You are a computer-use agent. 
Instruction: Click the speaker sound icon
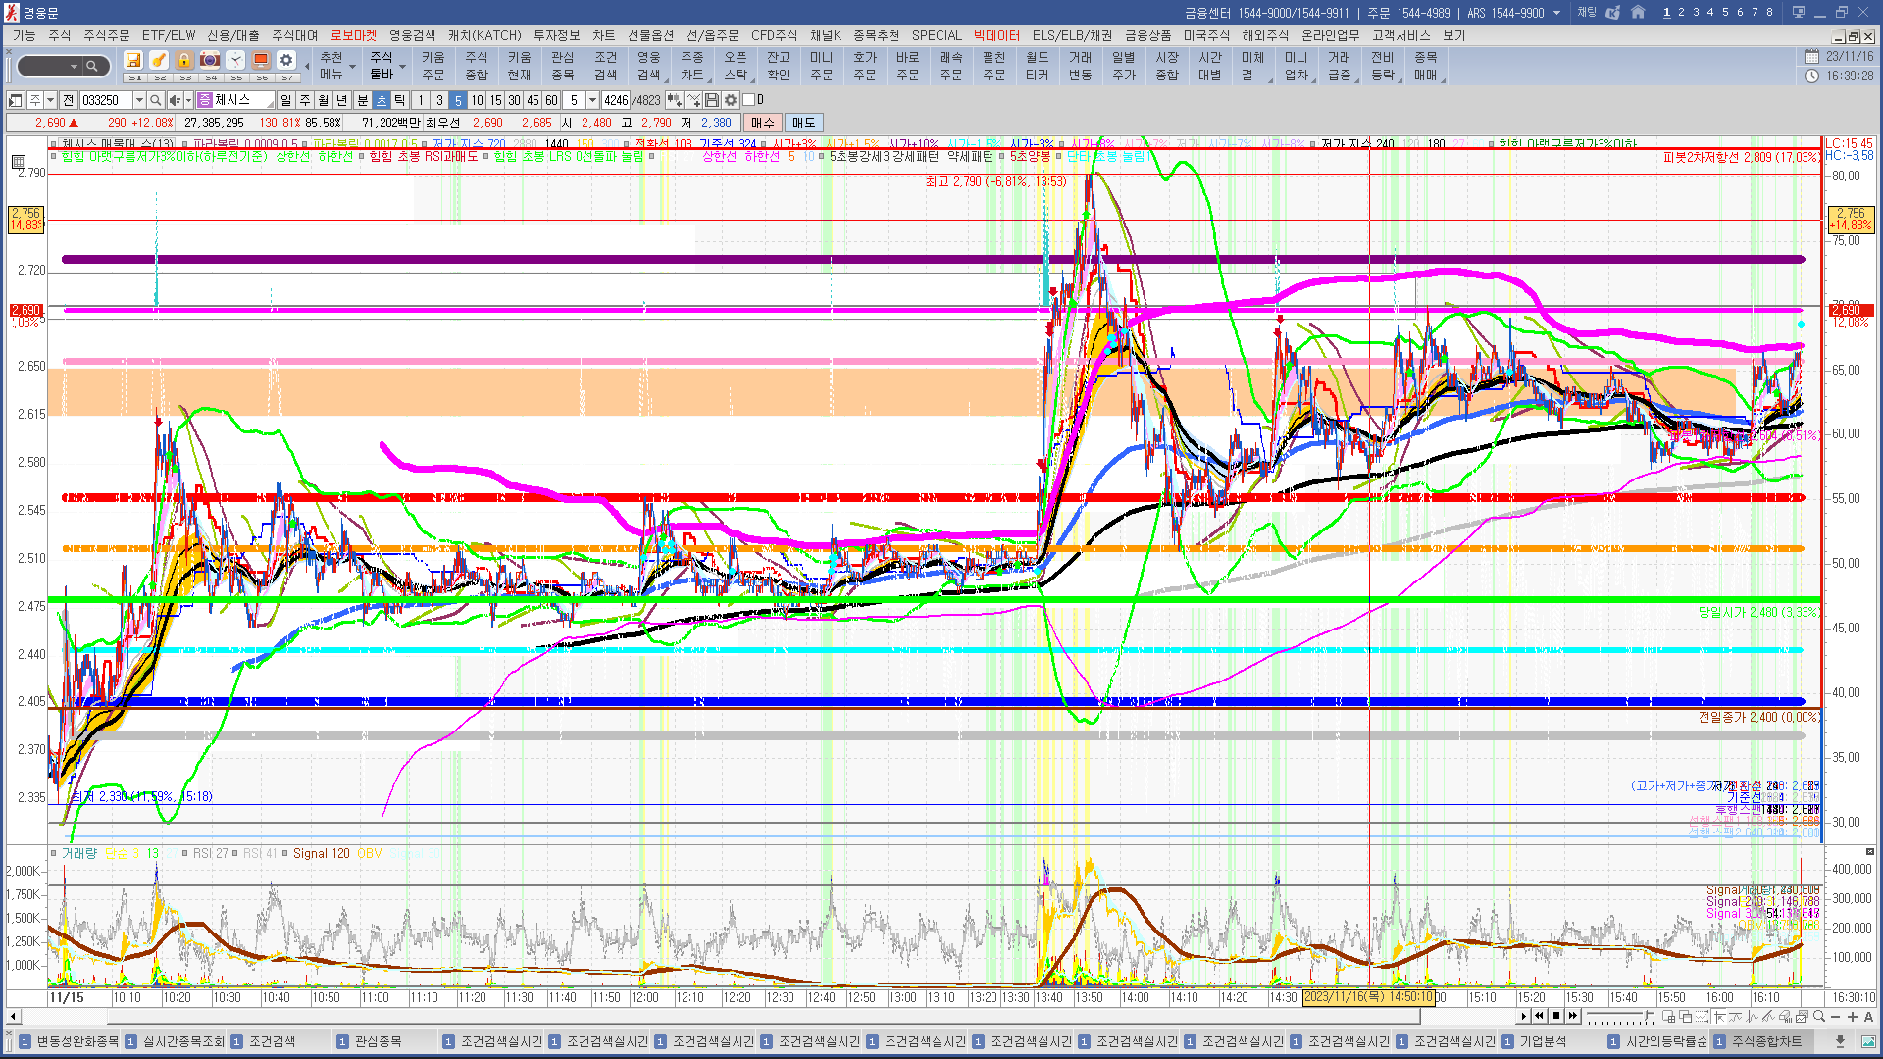tap(175, 100)
